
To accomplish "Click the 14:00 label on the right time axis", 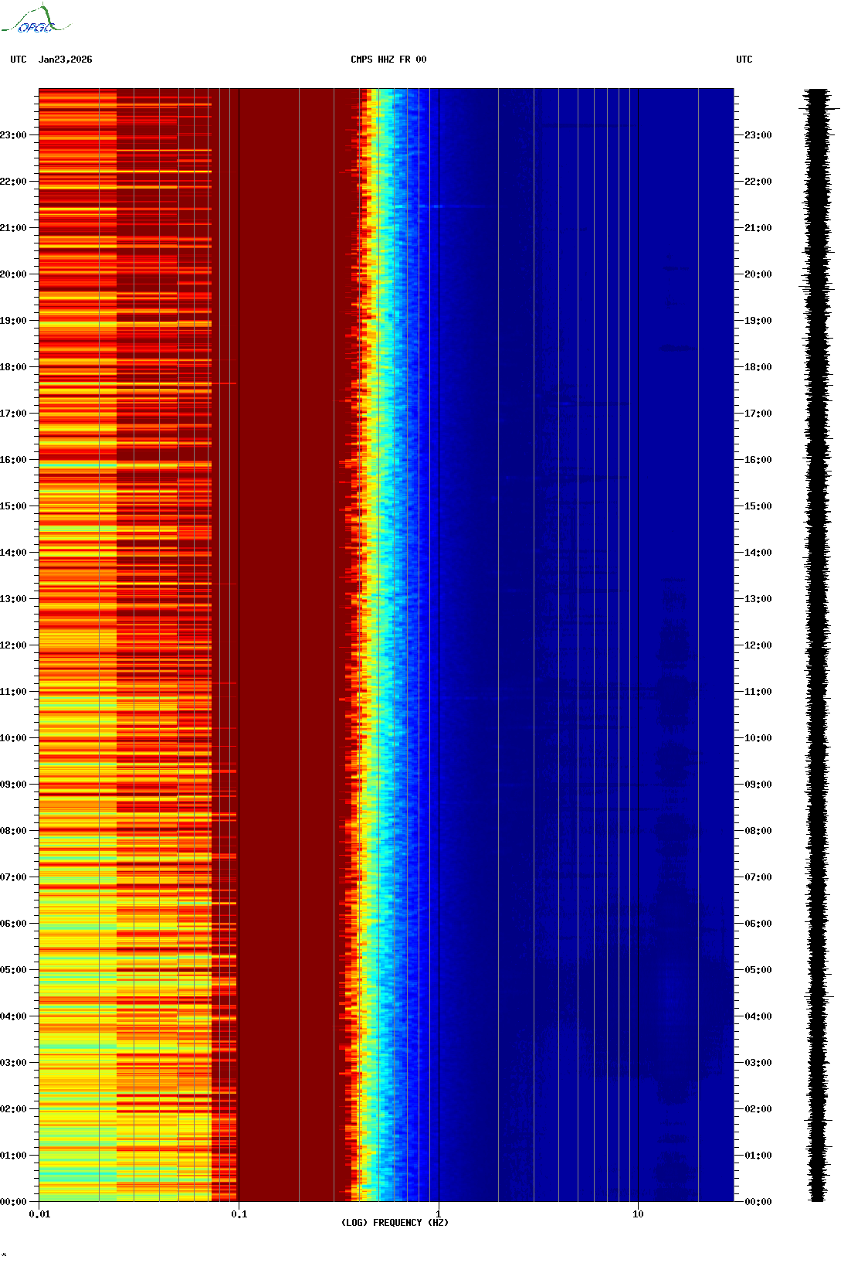I will 758,553.
